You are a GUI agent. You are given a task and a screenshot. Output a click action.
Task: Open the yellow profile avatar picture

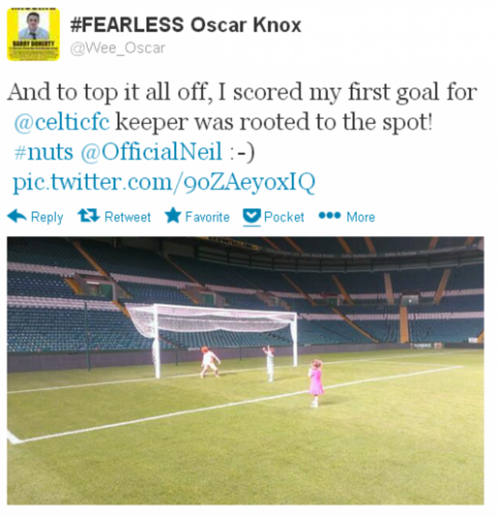coord(33,35)
